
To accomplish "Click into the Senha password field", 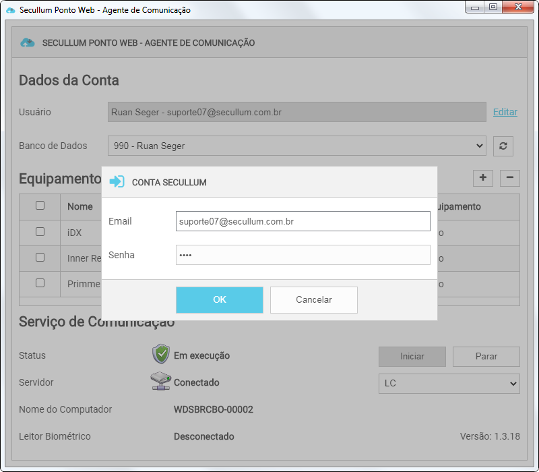I will (303, 255).
